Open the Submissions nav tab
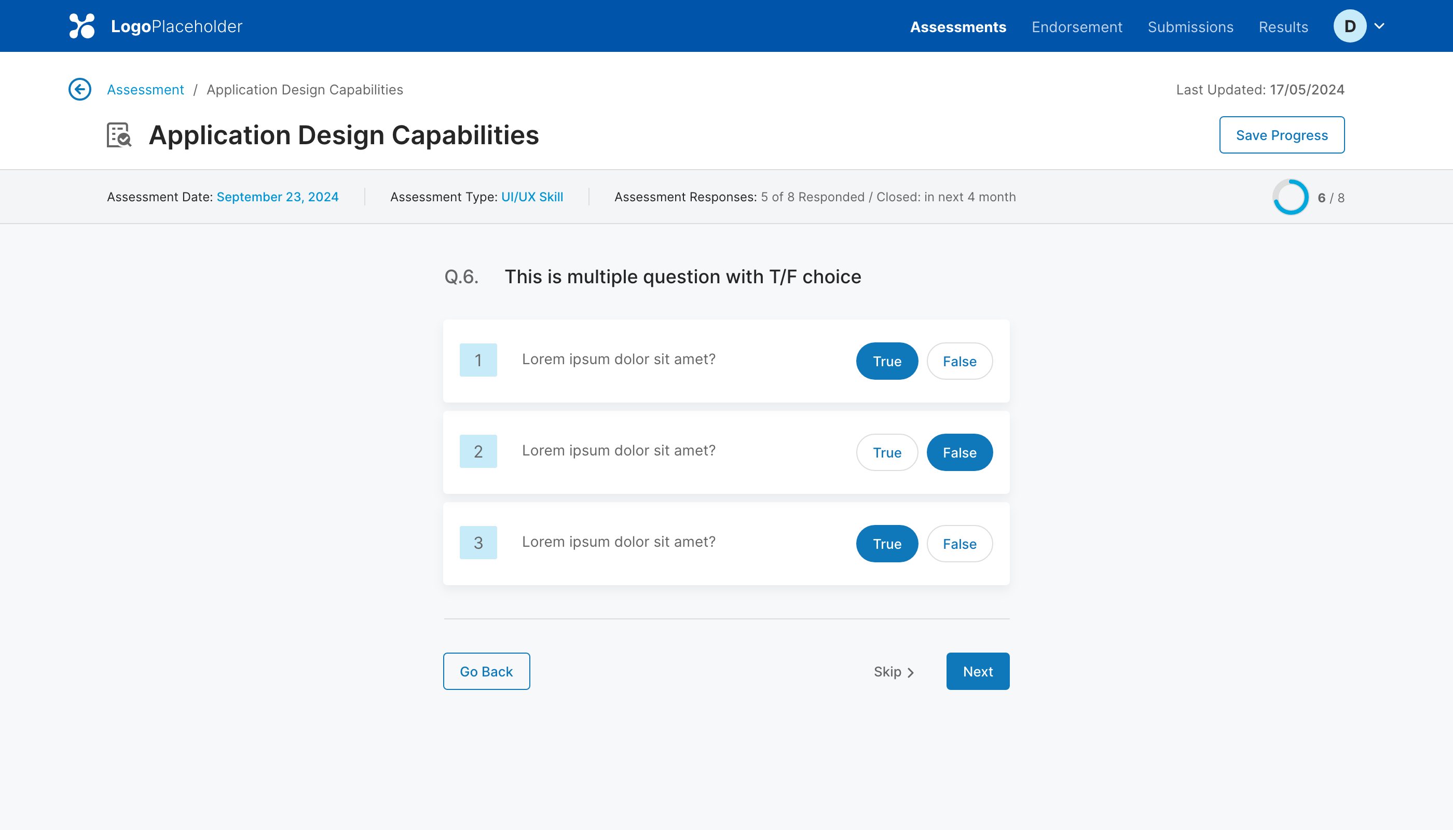 click(x=1191, y=27)
